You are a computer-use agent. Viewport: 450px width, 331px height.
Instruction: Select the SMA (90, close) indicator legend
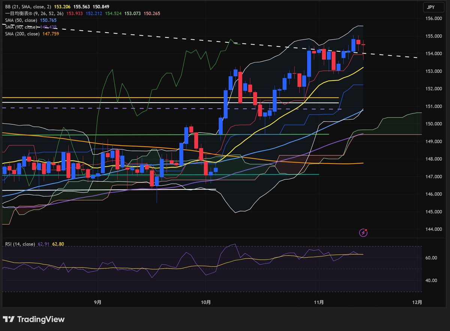21,27
